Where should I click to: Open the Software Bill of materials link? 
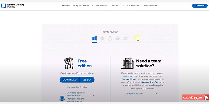74,102
